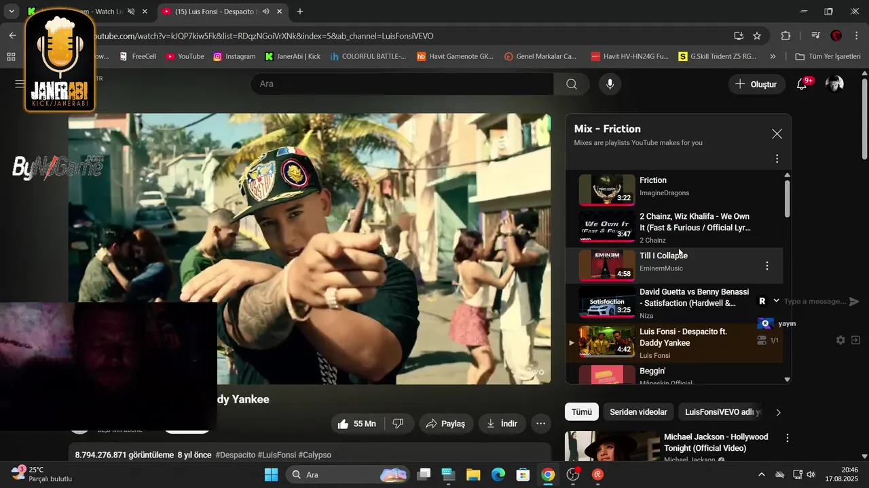The image size is (869, 488).
Task: Select the Seriden videolar filter chip
Action: pyautogui.click(x=638, y=412)
